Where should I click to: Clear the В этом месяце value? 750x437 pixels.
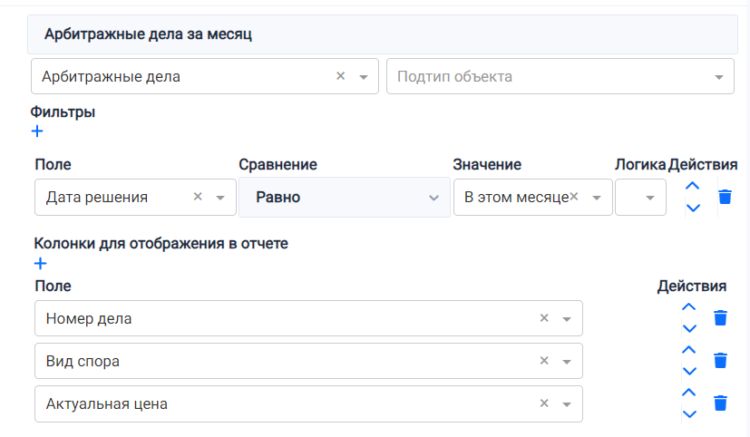point(574,197)
